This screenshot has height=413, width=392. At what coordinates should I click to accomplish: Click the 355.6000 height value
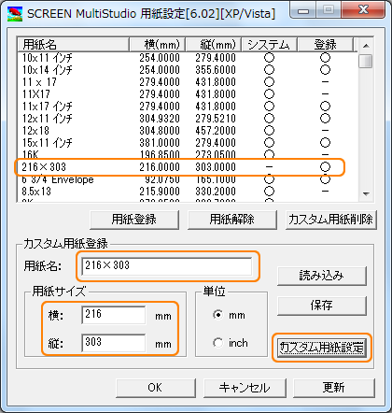click(x=216, y=70)
